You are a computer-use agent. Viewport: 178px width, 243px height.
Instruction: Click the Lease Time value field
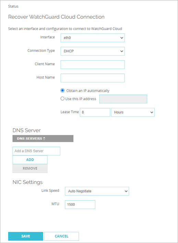pos(95,112)
